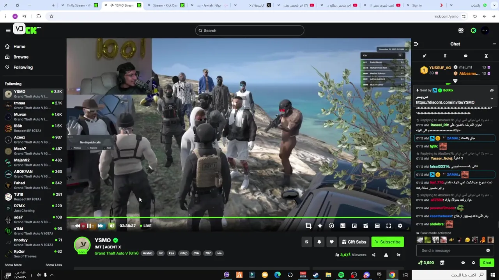This screenshot has width=499, height=280.
Task: Click the square icon button left of bell
Action: point(306,242)
